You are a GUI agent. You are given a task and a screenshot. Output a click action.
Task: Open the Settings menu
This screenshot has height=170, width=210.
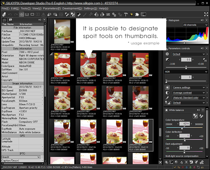point(90,8)
